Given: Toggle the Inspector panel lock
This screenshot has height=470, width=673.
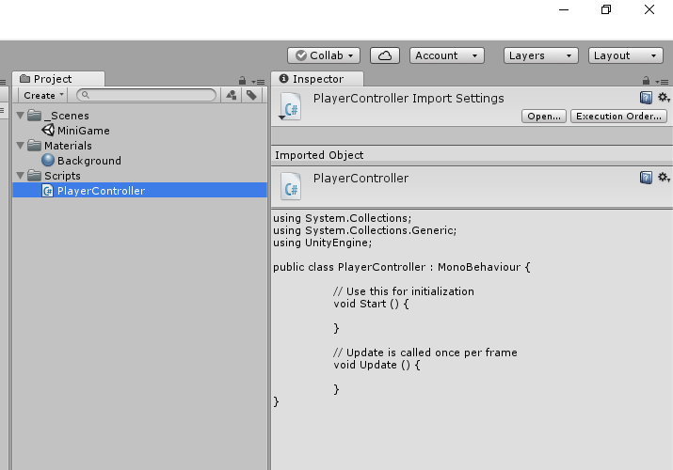Looking at the screenshot, I should (x=646, y=80).
